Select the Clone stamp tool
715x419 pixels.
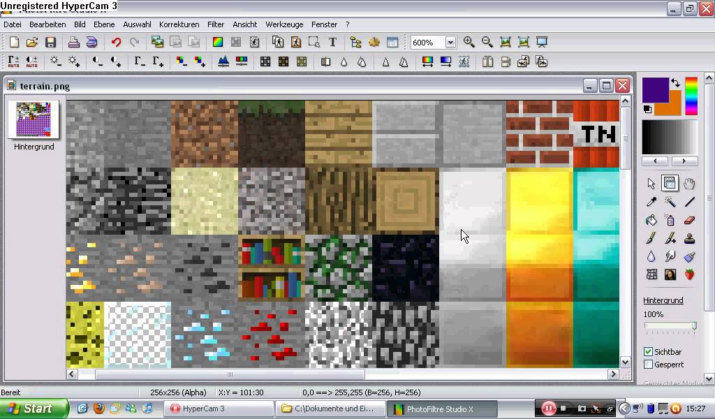tap(689, 238)
